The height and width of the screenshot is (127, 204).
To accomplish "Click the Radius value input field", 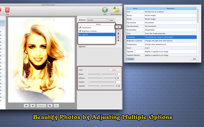I will click(118, 74).
